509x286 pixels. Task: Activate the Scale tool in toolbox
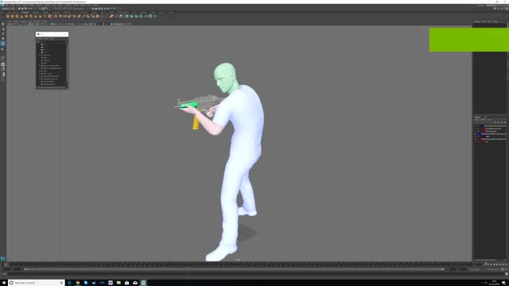(3, 48)
